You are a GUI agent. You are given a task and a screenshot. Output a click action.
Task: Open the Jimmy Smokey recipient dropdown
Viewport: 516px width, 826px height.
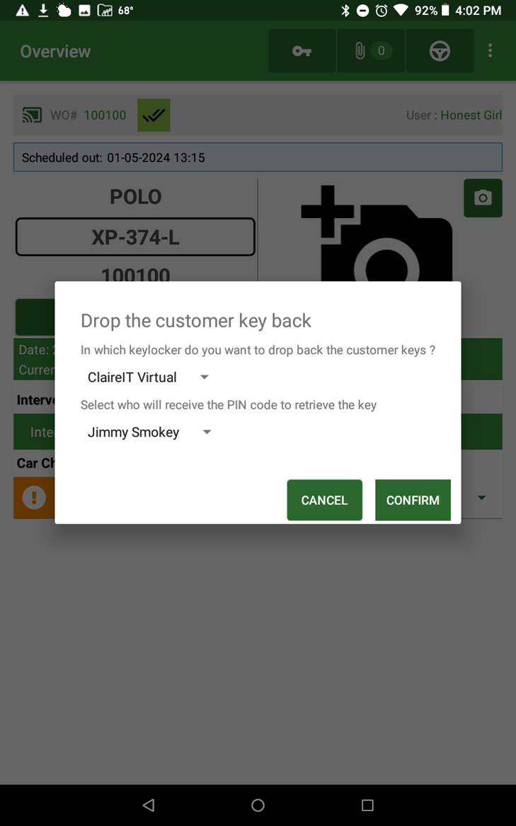coord(149,432)
